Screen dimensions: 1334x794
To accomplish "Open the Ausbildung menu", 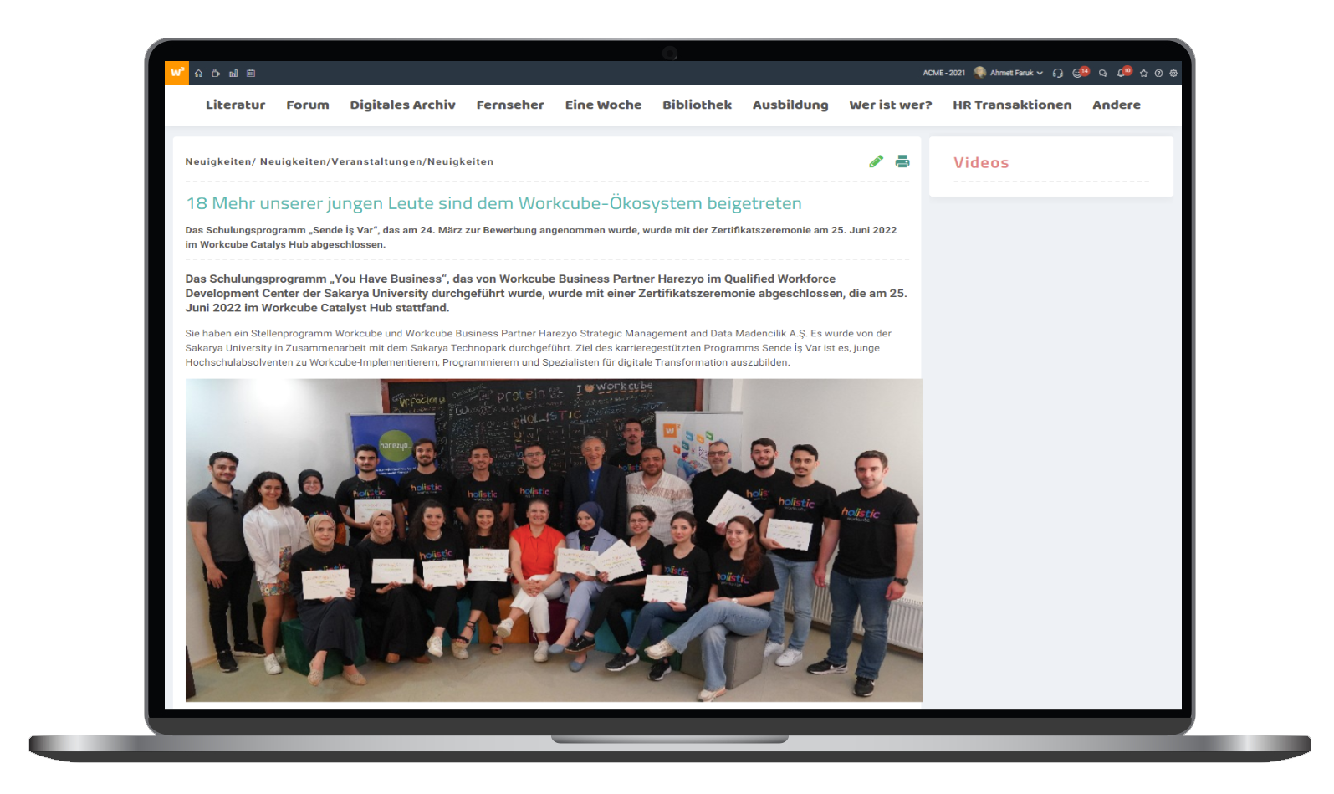I will click(x=790, y=105).
